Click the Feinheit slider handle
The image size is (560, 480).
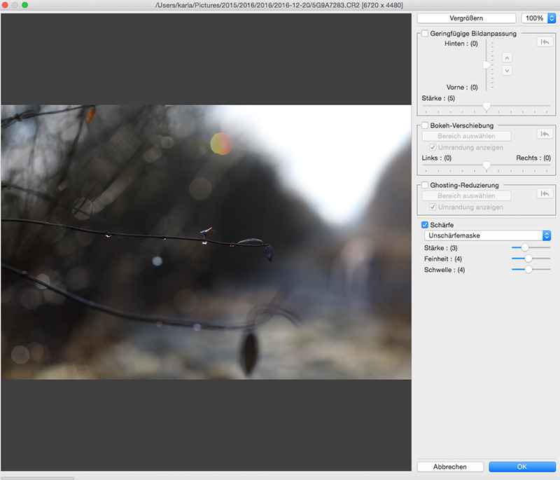[x=528, y=259]
